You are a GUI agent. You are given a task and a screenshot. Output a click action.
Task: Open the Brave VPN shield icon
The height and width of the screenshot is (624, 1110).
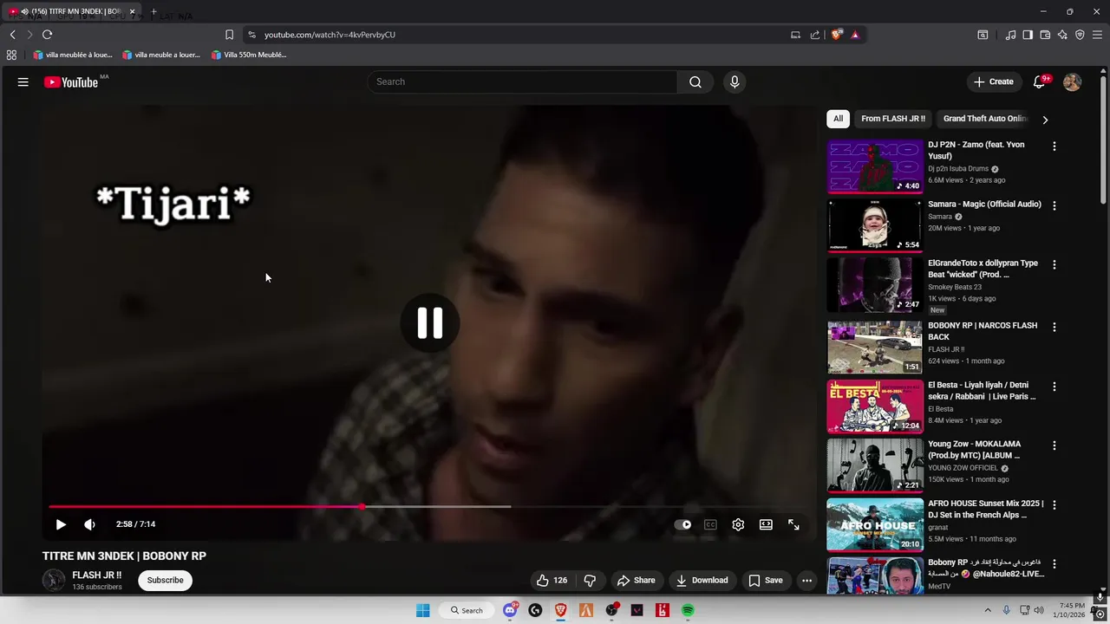coord(1080,35)
